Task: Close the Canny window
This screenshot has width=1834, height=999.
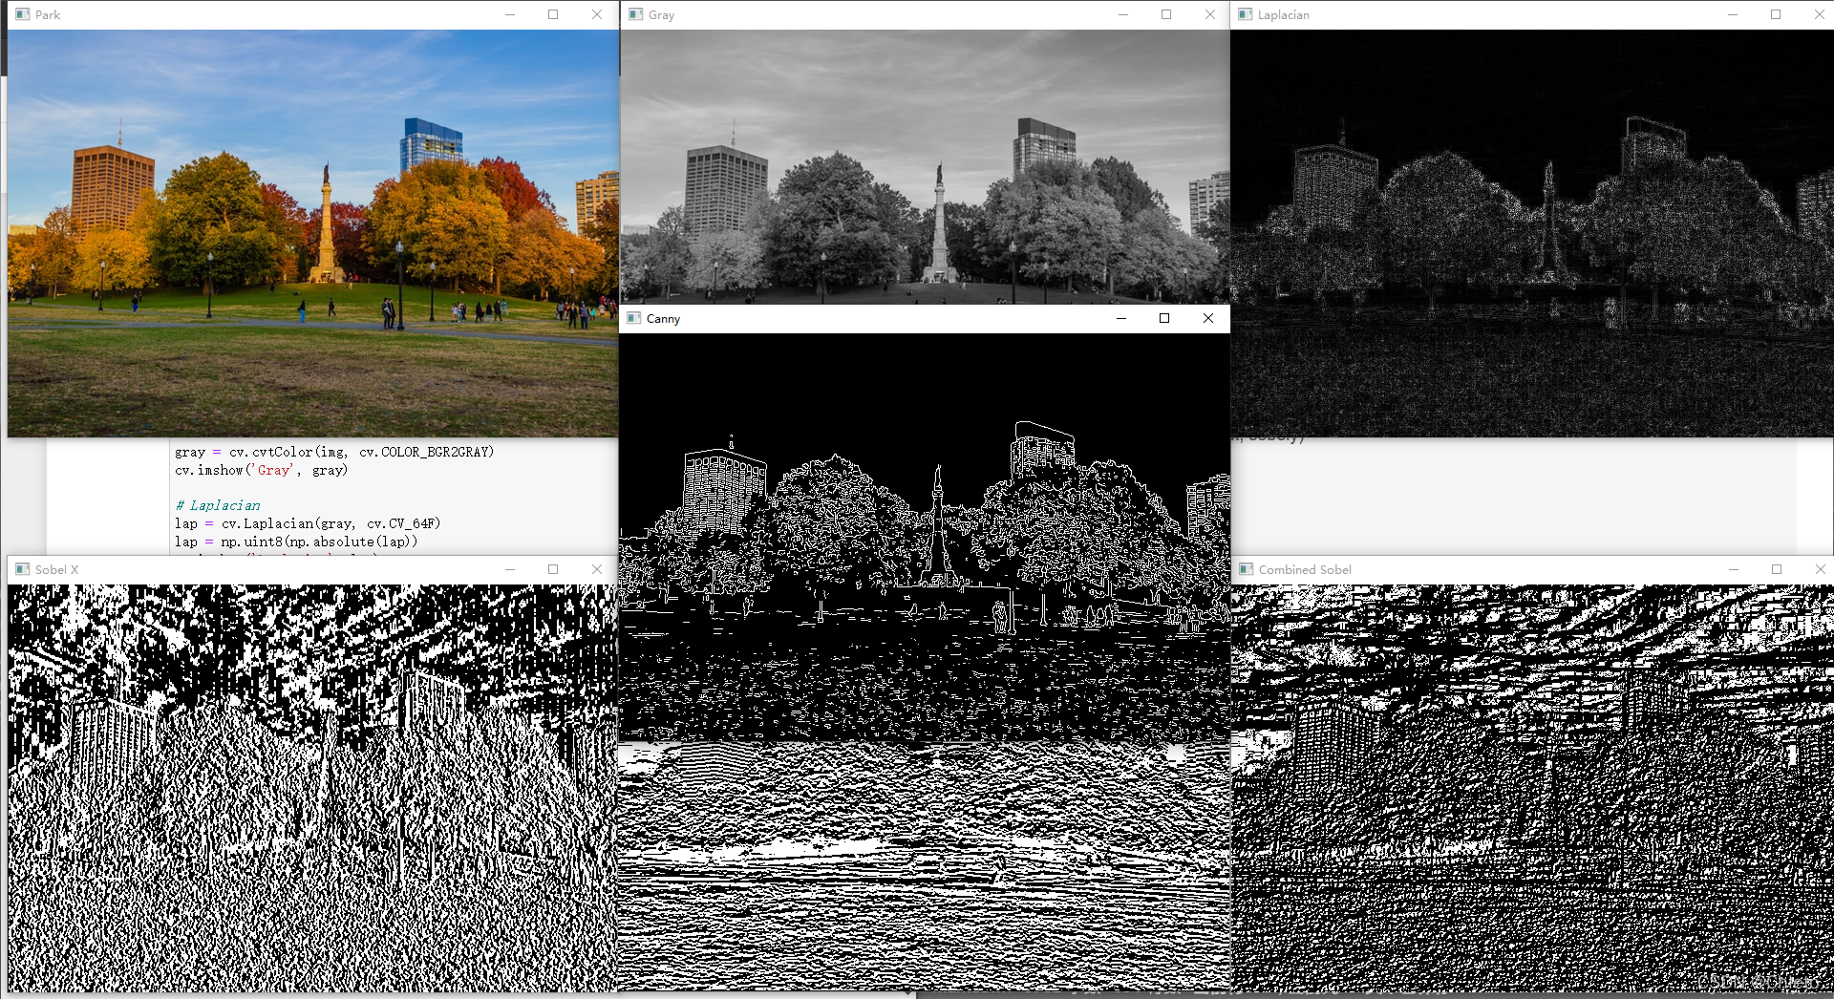Action: [x=1208, y=318]
